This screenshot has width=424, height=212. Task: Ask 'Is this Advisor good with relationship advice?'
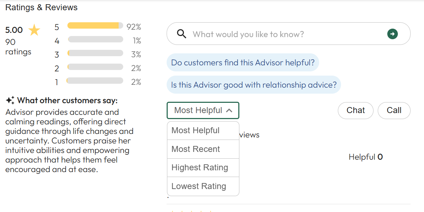coord(253,84)
